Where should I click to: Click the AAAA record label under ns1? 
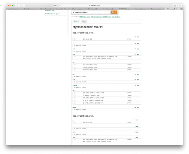(74, 107)
